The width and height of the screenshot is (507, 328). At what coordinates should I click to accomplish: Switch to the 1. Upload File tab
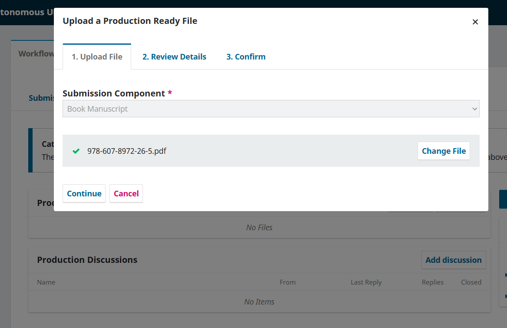point(97,56)
